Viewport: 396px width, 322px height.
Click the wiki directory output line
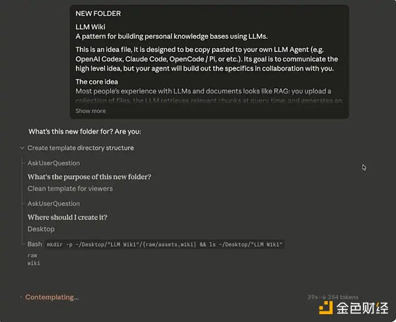pyautogui.click(x=34, y=263)
